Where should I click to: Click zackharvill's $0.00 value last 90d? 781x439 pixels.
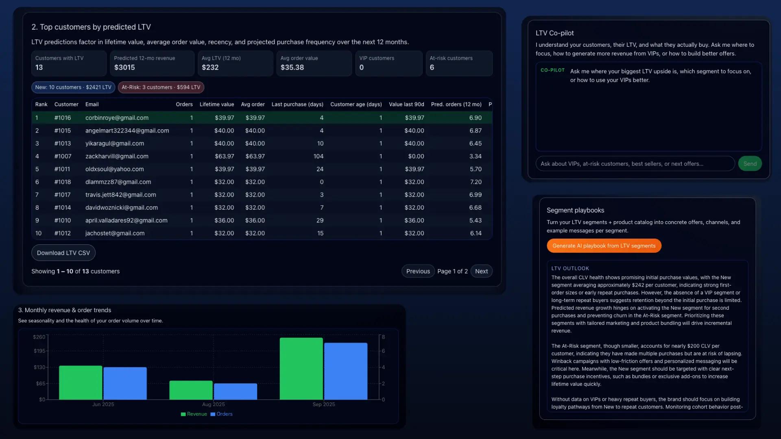tap(416, 156)
